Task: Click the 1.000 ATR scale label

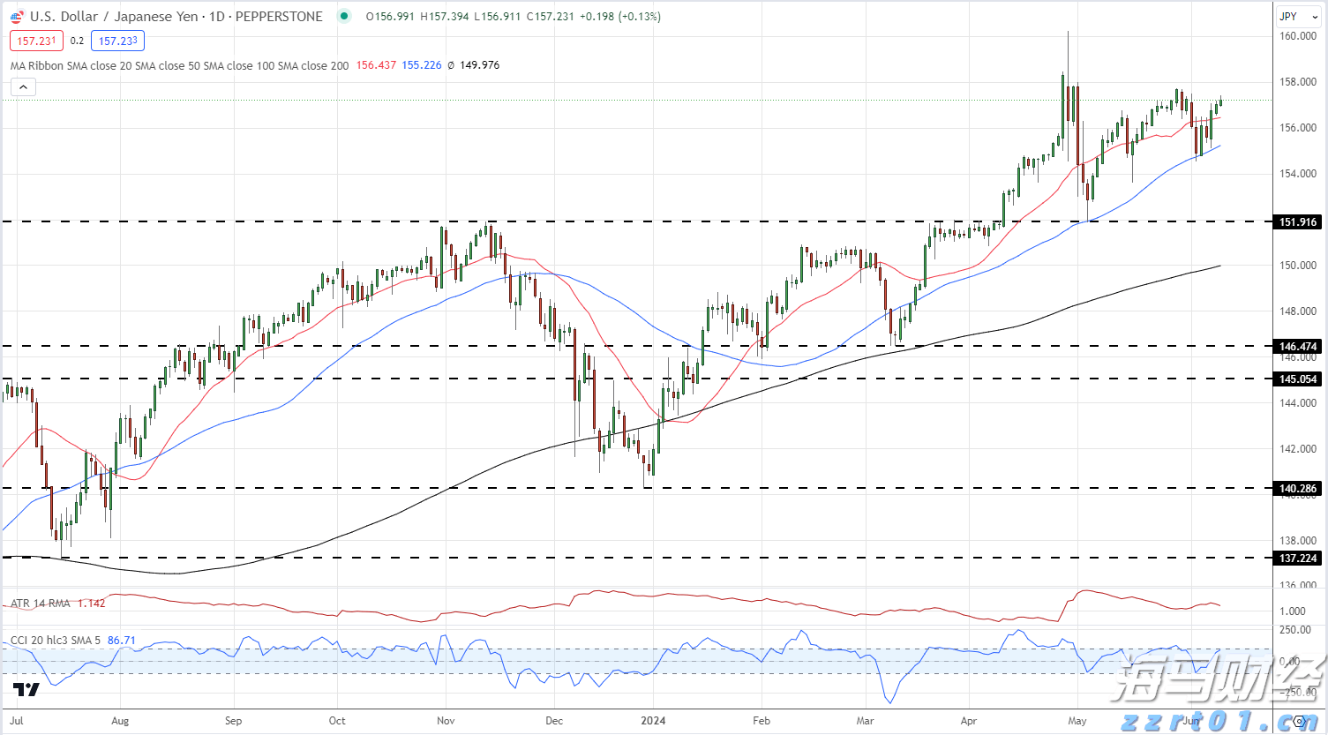Action: [1293, 611]
